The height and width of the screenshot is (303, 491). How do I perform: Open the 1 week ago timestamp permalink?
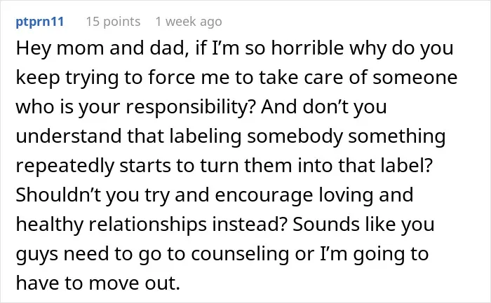[189, 22]
